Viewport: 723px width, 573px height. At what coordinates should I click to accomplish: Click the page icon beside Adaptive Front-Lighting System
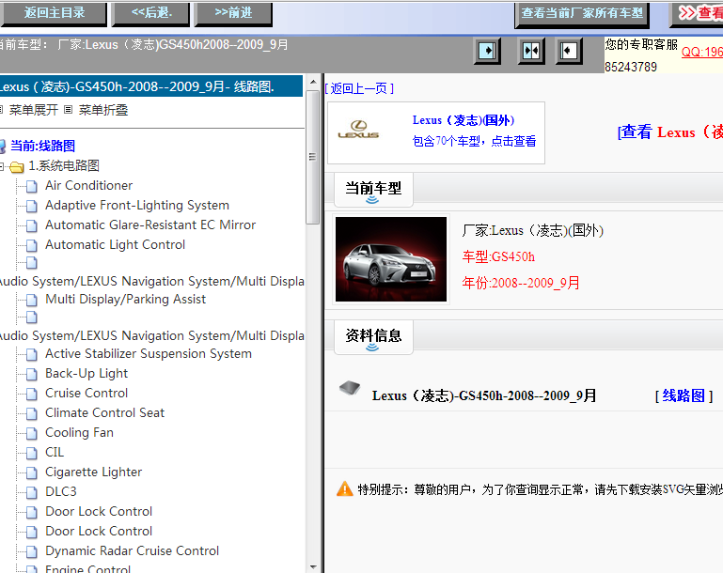click(32, 207)
